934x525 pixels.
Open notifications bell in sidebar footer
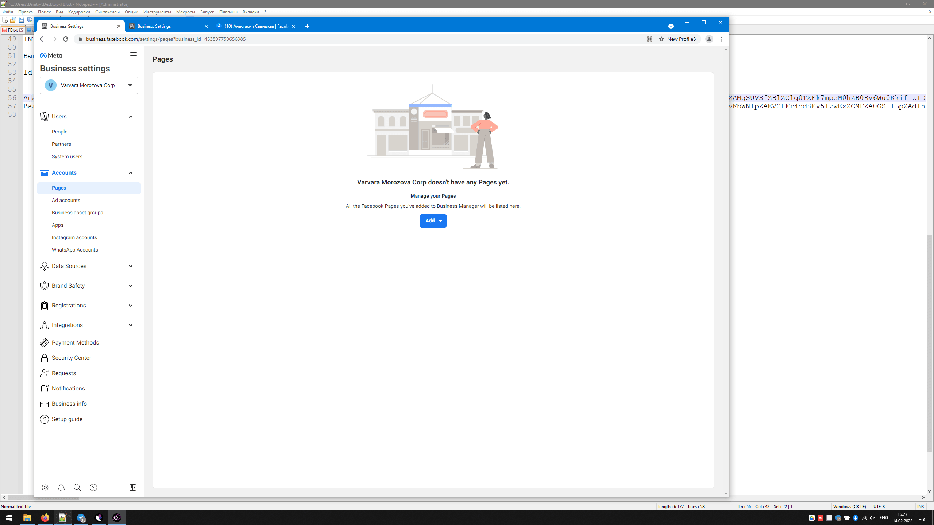pyautogui.click(x=61, y=487)
